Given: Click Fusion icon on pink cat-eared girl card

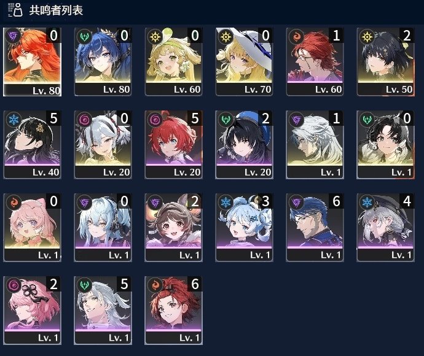Looking at the screenshot, I should tap(14, 203).
